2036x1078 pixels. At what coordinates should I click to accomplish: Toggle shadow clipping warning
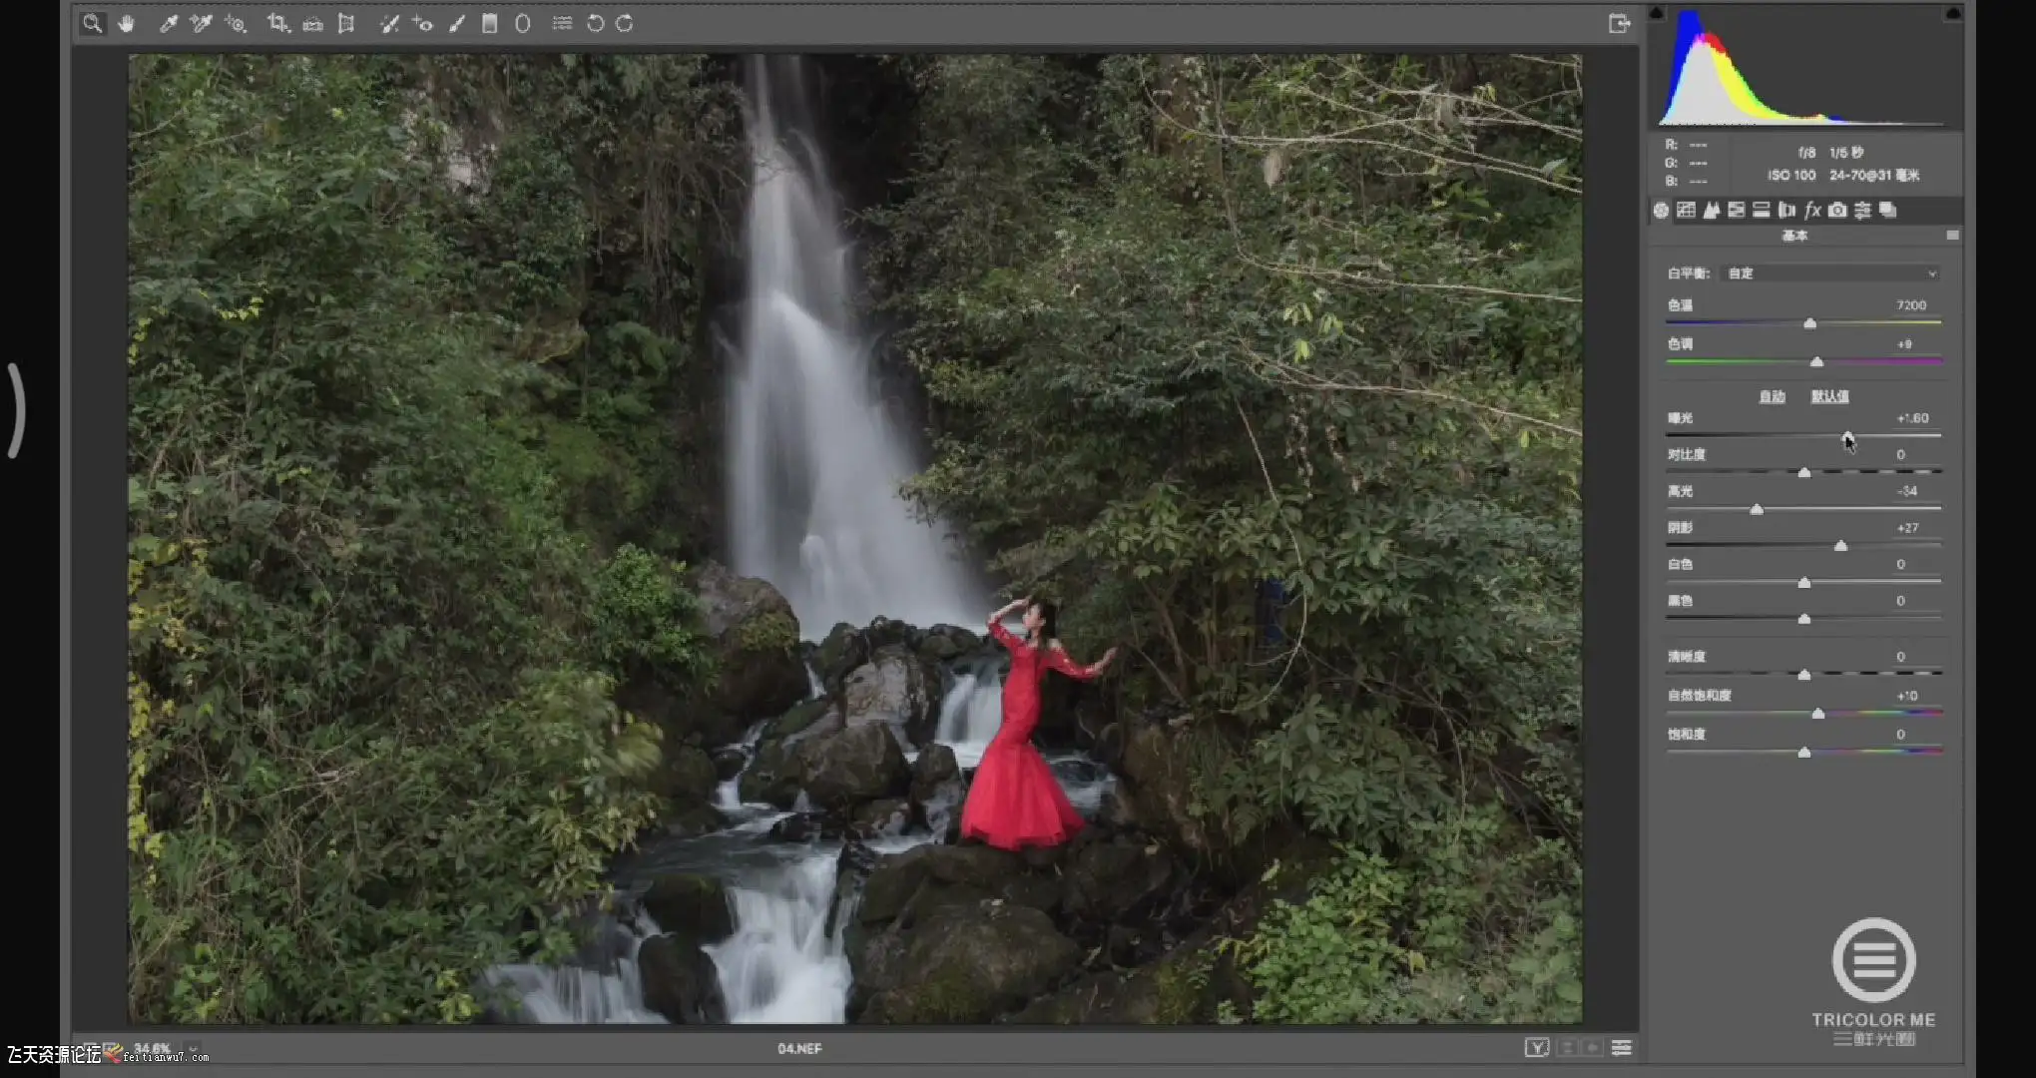pos(1657,13)
